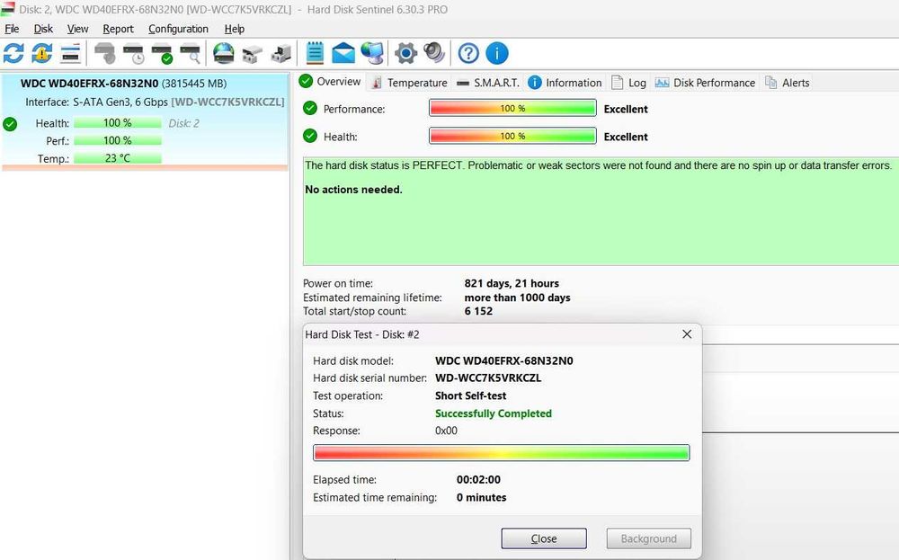Click the computer tower with drive icon
This screenshot has width=899, height=560.
[x=280, y=53]
